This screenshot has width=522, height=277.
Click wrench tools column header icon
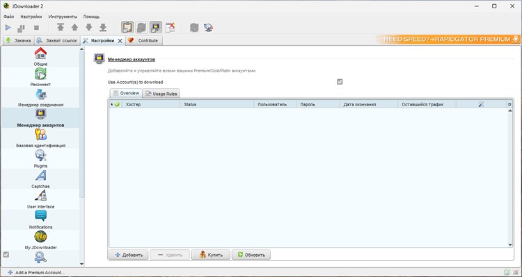(x=481, y=104)
